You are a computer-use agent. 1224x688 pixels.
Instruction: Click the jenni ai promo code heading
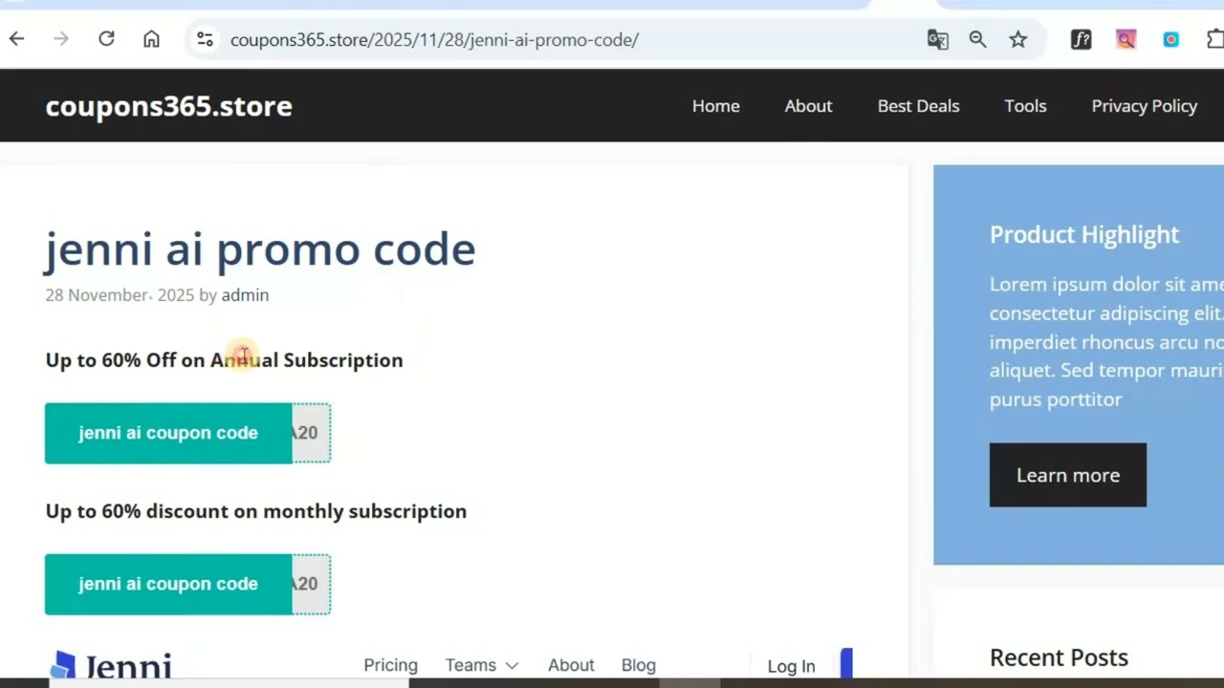point(260,249)
